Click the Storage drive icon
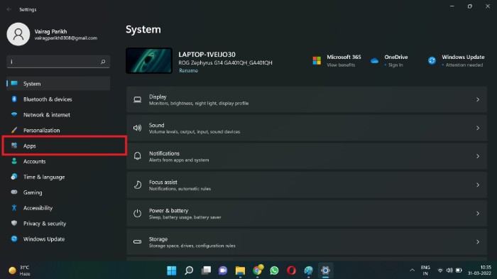The image size is (497, 279). coord(137,242)
